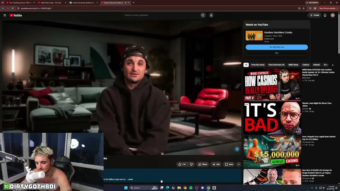Click the YouTube search input field
This screenshot has height=191, width=340.
tap(161, 15)
